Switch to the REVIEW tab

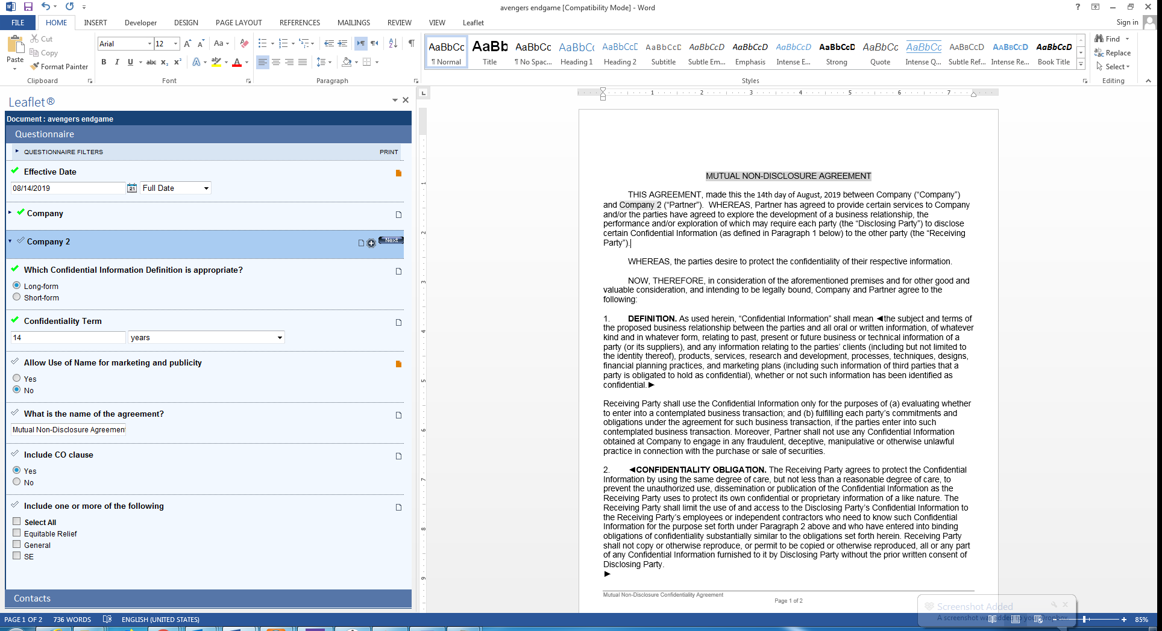click(400, 23)
